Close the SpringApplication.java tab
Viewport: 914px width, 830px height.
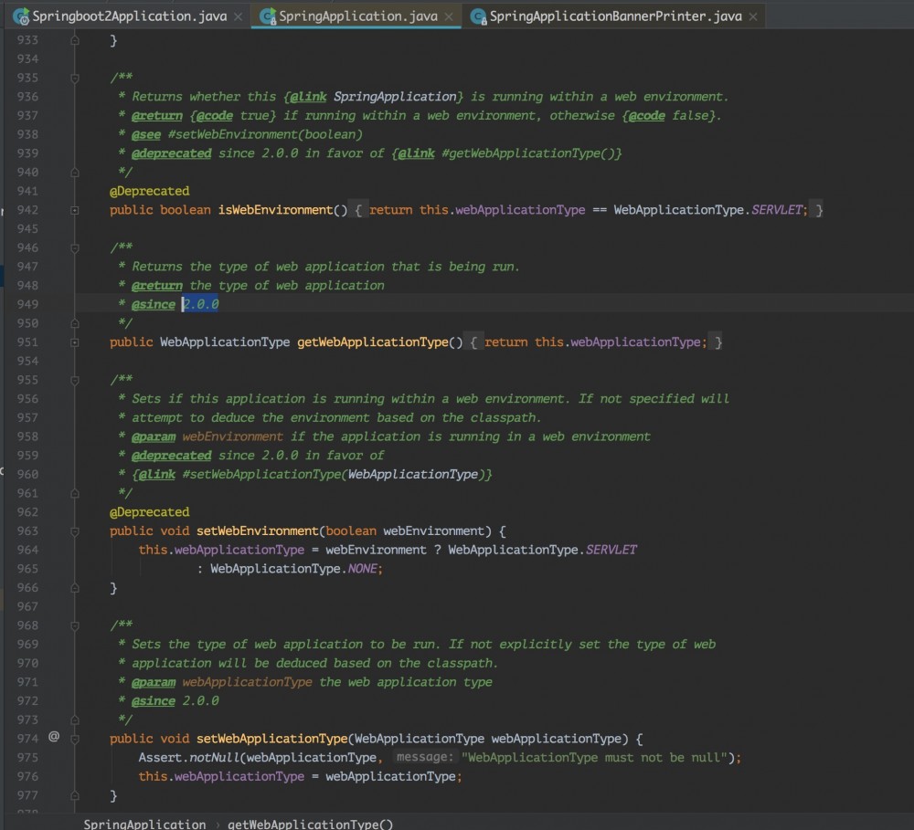[x=447, y=16]
